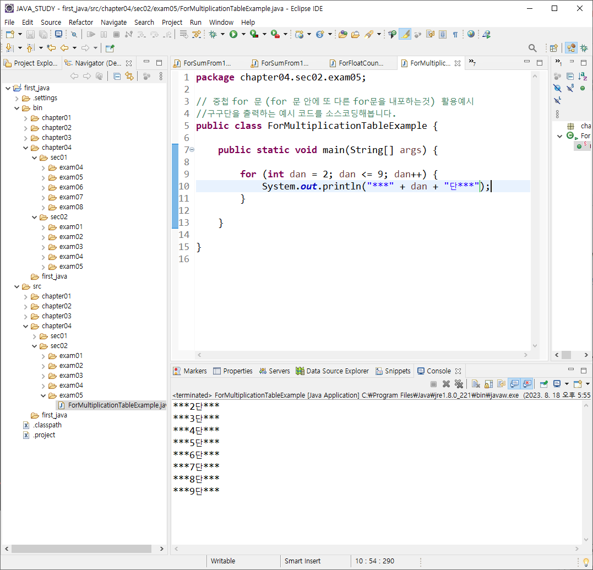
Task: Open the Refactor menu
Action: coord(80,23)
